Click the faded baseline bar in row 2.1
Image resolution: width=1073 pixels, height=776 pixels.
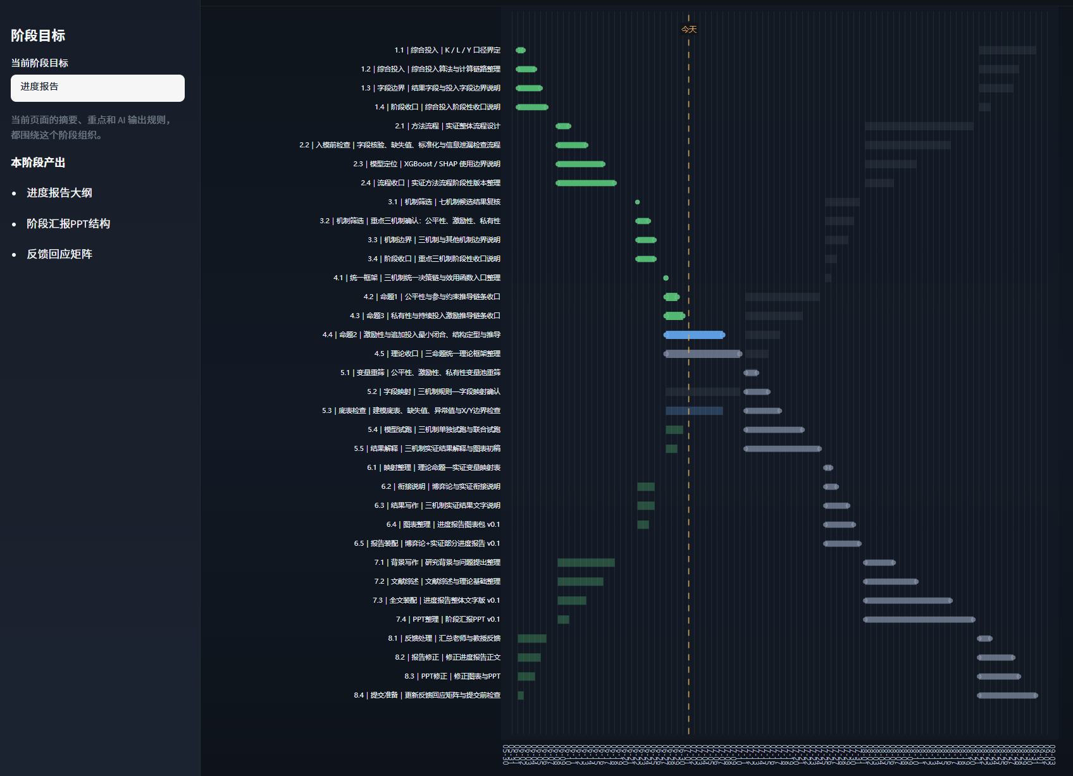coord(919,126)
